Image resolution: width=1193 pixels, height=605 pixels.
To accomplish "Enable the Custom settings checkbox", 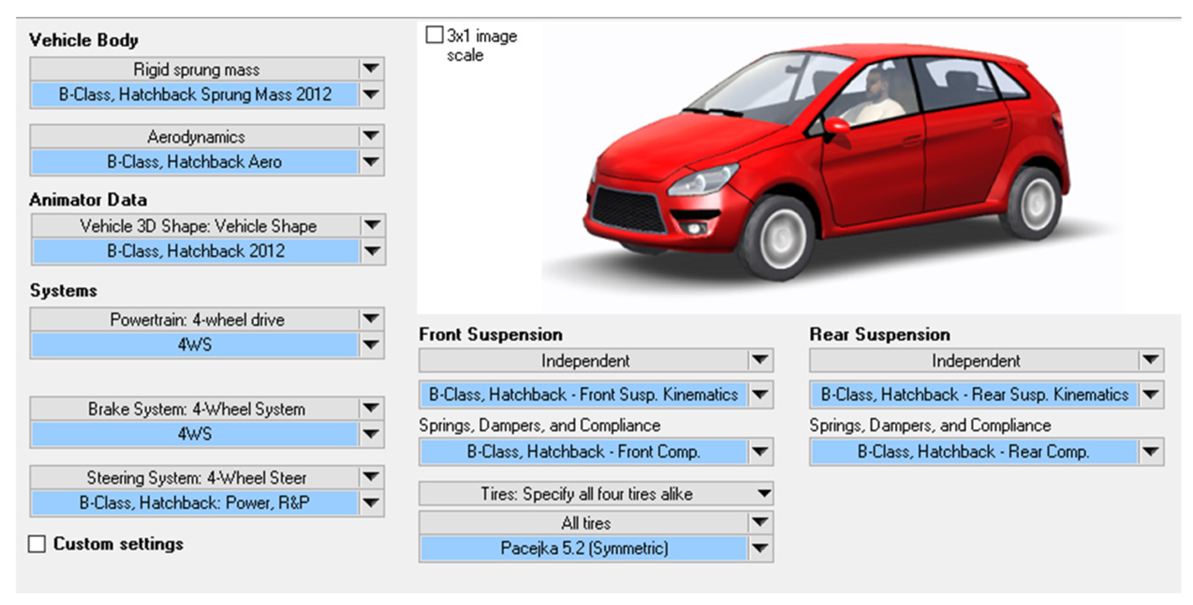I will coord(37,544).
